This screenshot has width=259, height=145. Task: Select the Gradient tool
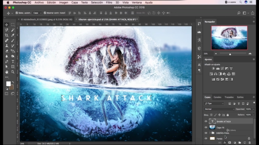[13, 51]
